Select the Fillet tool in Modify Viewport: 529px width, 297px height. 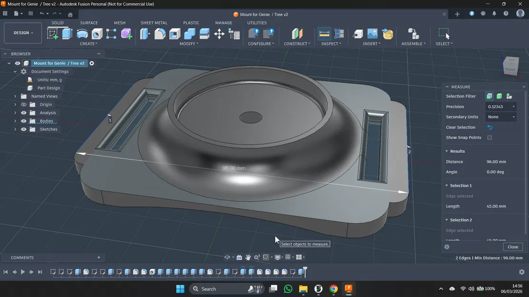[160, 34]
